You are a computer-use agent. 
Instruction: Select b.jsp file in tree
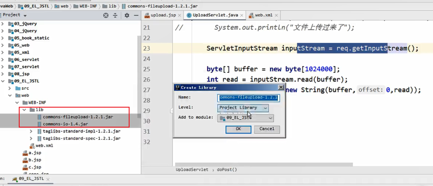click(x=35, y=160)
